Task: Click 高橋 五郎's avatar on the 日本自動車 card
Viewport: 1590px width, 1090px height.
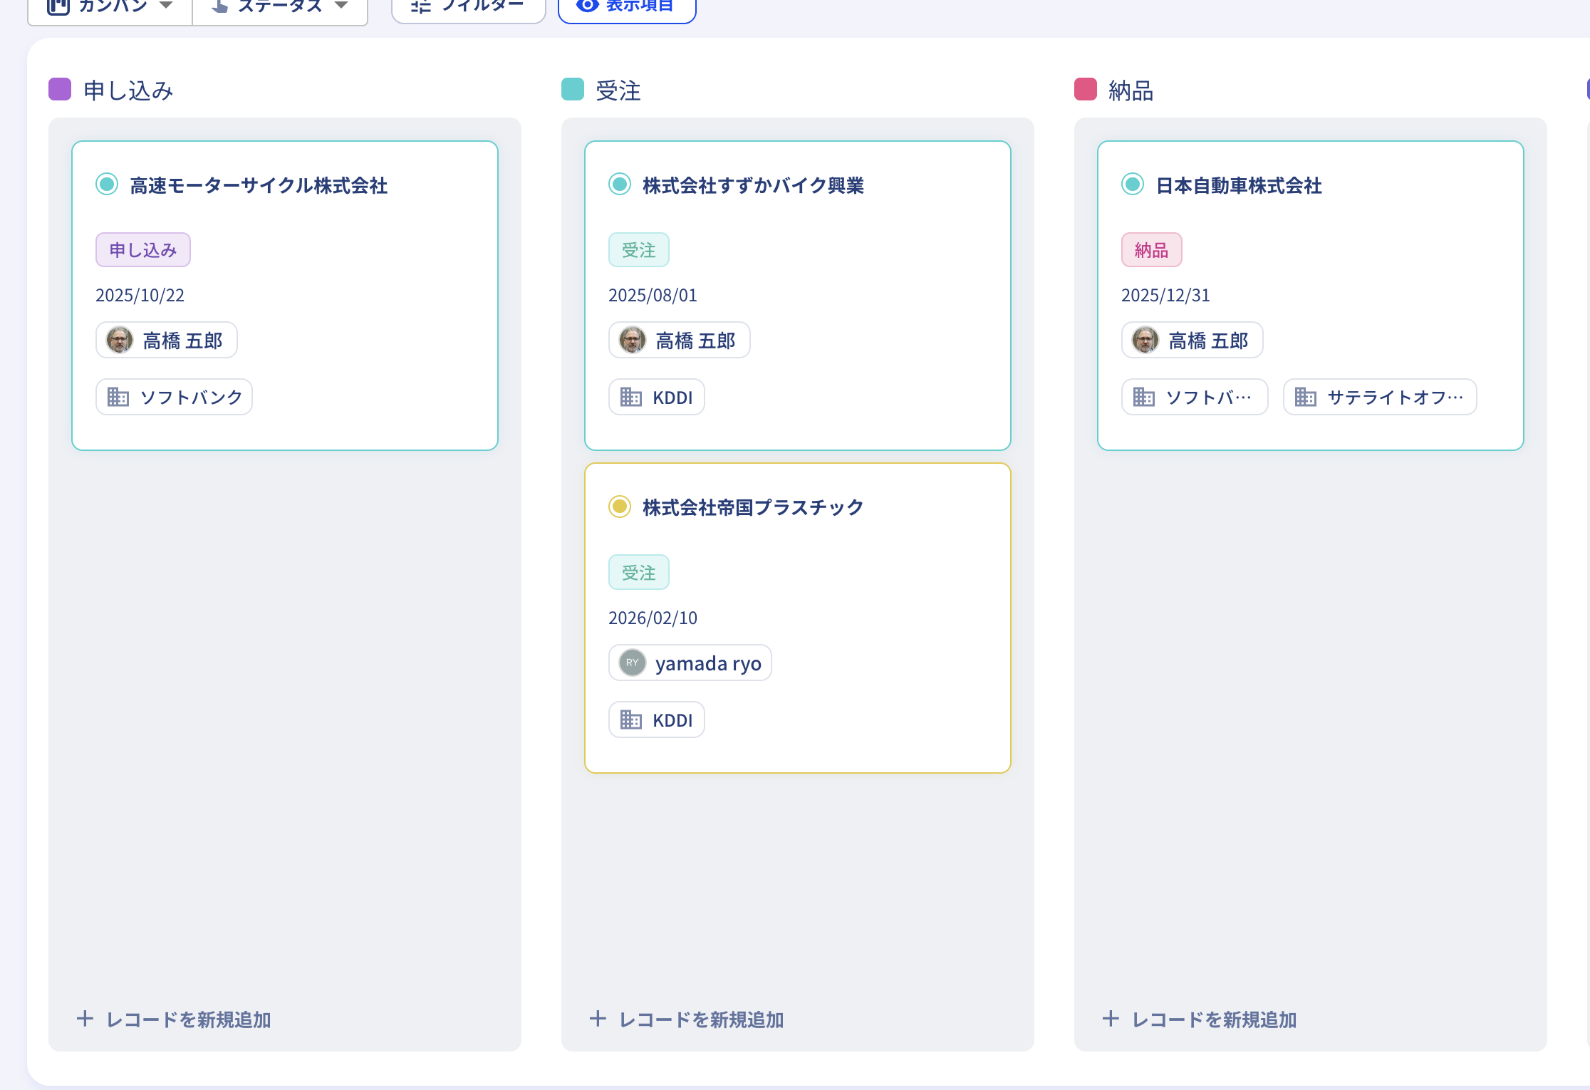Action: coord(1145,340)
